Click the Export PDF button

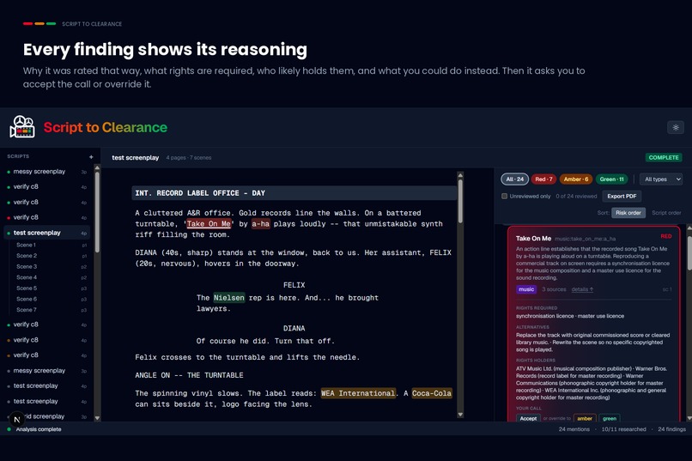pos(622,196)
